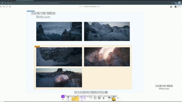
Task: Click the file title in top bar
Action: 90,7
